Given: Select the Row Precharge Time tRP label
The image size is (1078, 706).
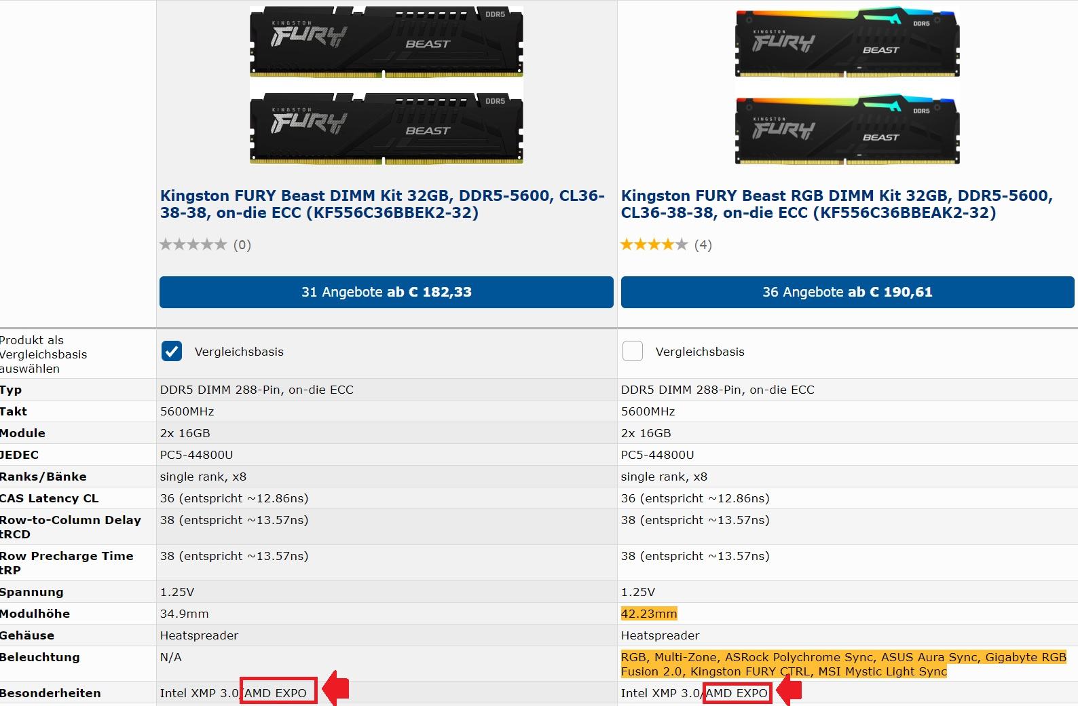Looking at the screenshot, I should coord(67,563).
